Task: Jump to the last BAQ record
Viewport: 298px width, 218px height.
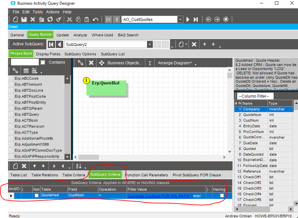Action: point(195,19)
